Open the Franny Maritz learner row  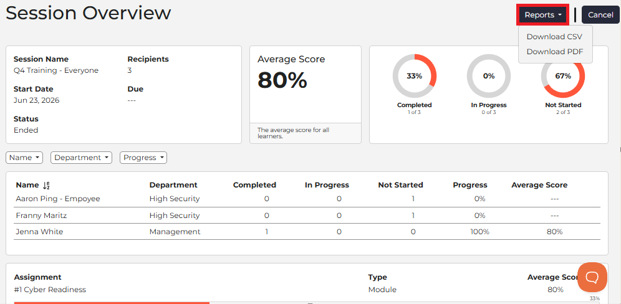307,216
